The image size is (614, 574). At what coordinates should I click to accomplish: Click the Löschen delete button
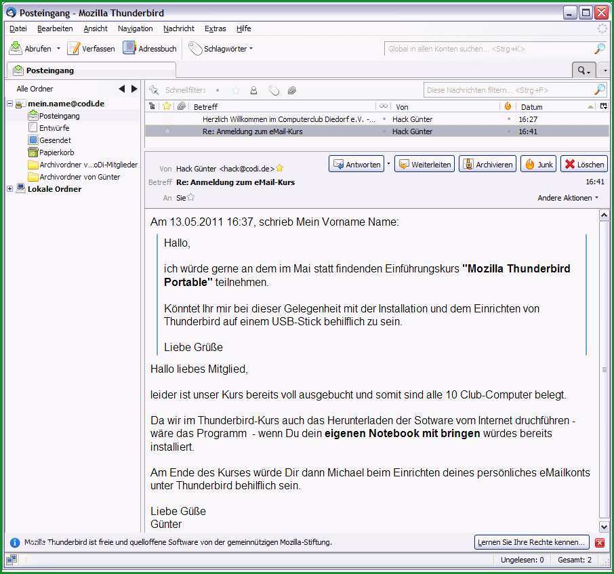coord(584,165)
